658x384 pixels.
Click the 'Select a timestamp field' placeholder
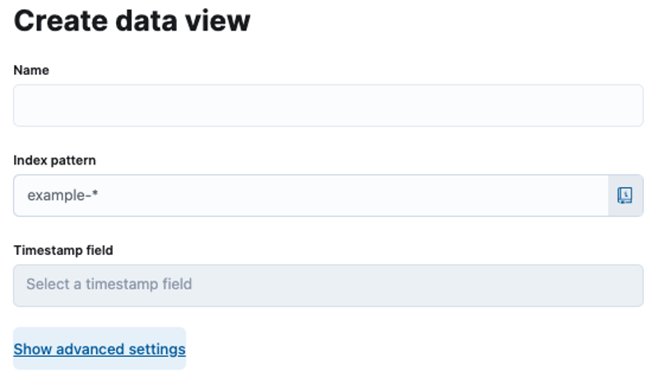[x=109, y=285]
